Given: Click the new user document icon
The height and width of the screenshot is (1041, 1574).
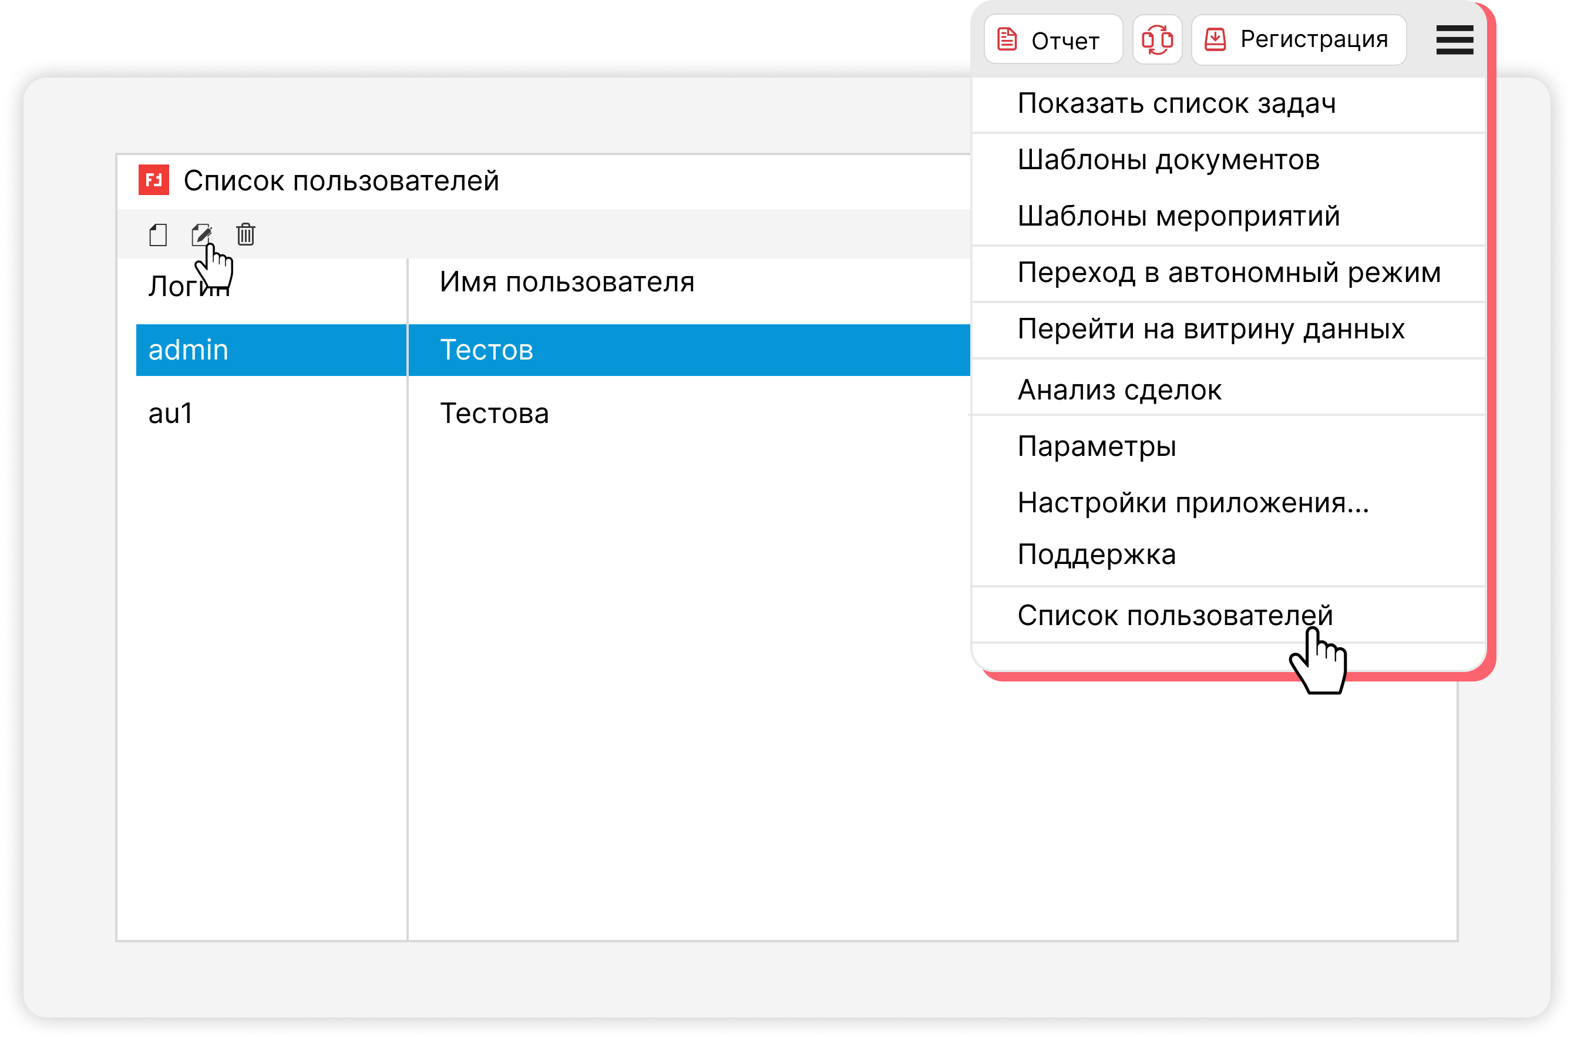Looking at the screenshot, I should tap(158, 235).
